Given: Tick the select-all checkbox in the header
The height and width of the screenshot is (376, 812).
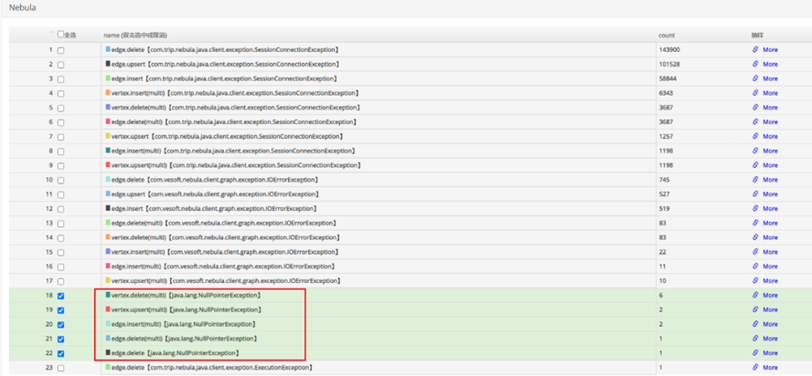Looking at the screenshot, I should point(60,34).
